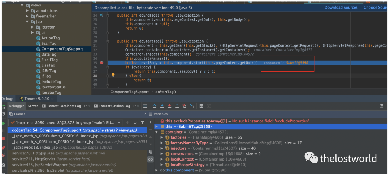The image size is (390, 175).
Task: Click the Step Out icon
Action: click(x=177, y=106)
